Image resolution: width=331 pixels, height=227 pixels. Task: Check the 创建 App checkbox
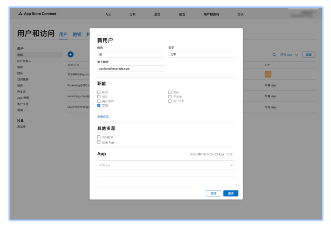point(99,142)
